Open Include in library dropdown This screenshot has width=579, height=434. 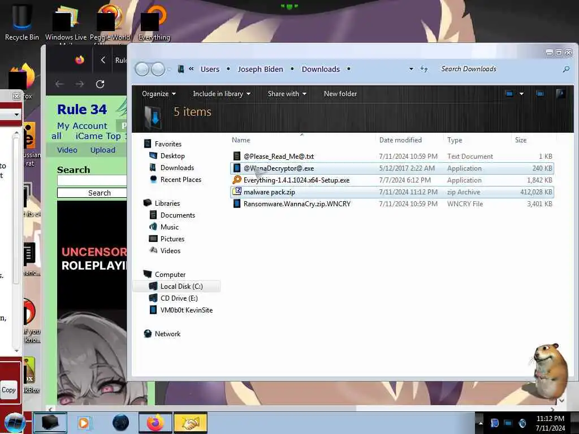(x=222, y=94)
